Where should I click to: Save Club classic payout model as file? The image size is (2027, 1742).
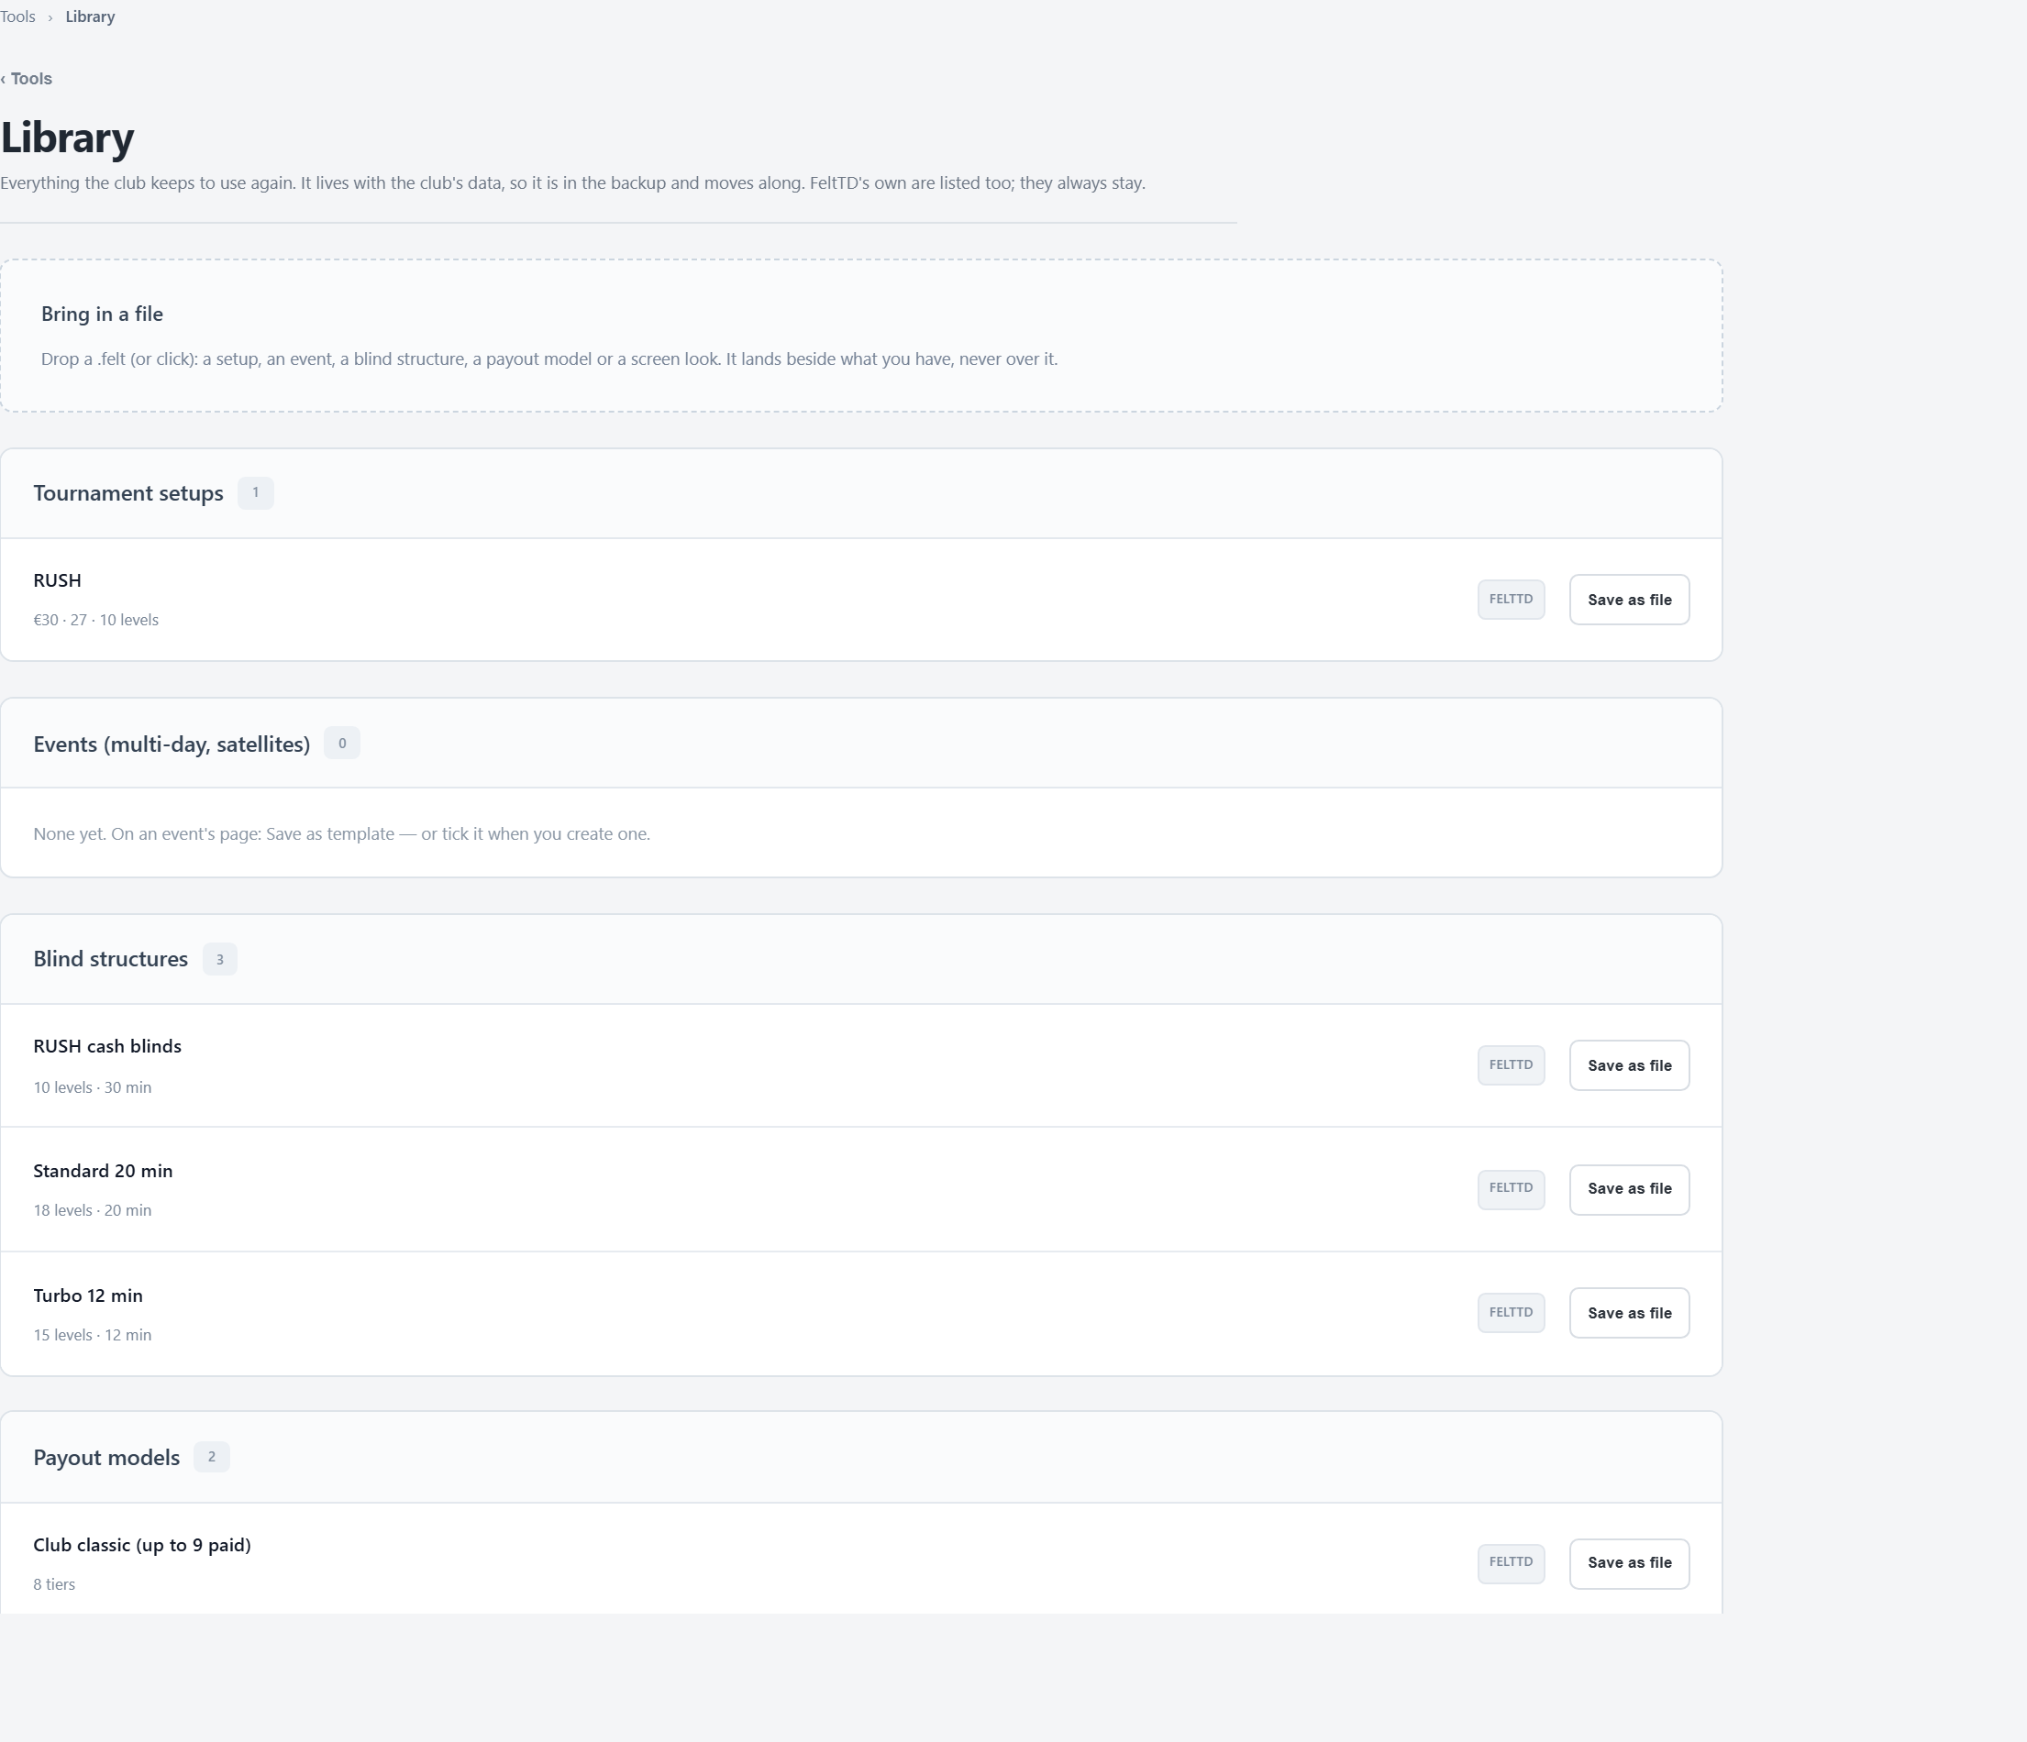(x=1629, y=1562)
